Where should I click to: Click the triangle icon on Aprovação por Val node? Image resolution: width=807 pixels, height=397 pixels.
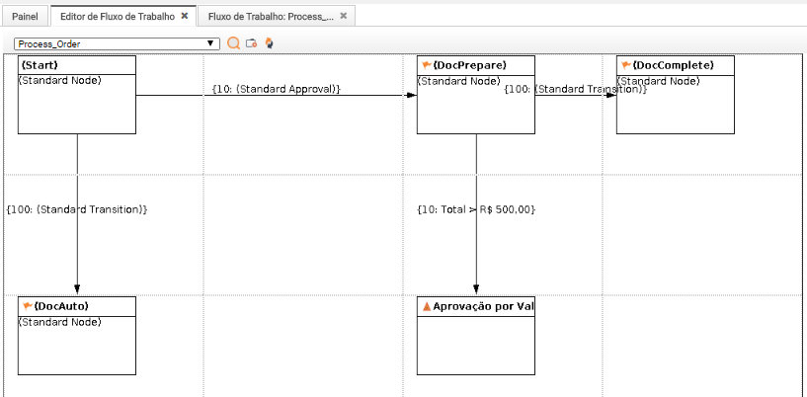point(426,306)
